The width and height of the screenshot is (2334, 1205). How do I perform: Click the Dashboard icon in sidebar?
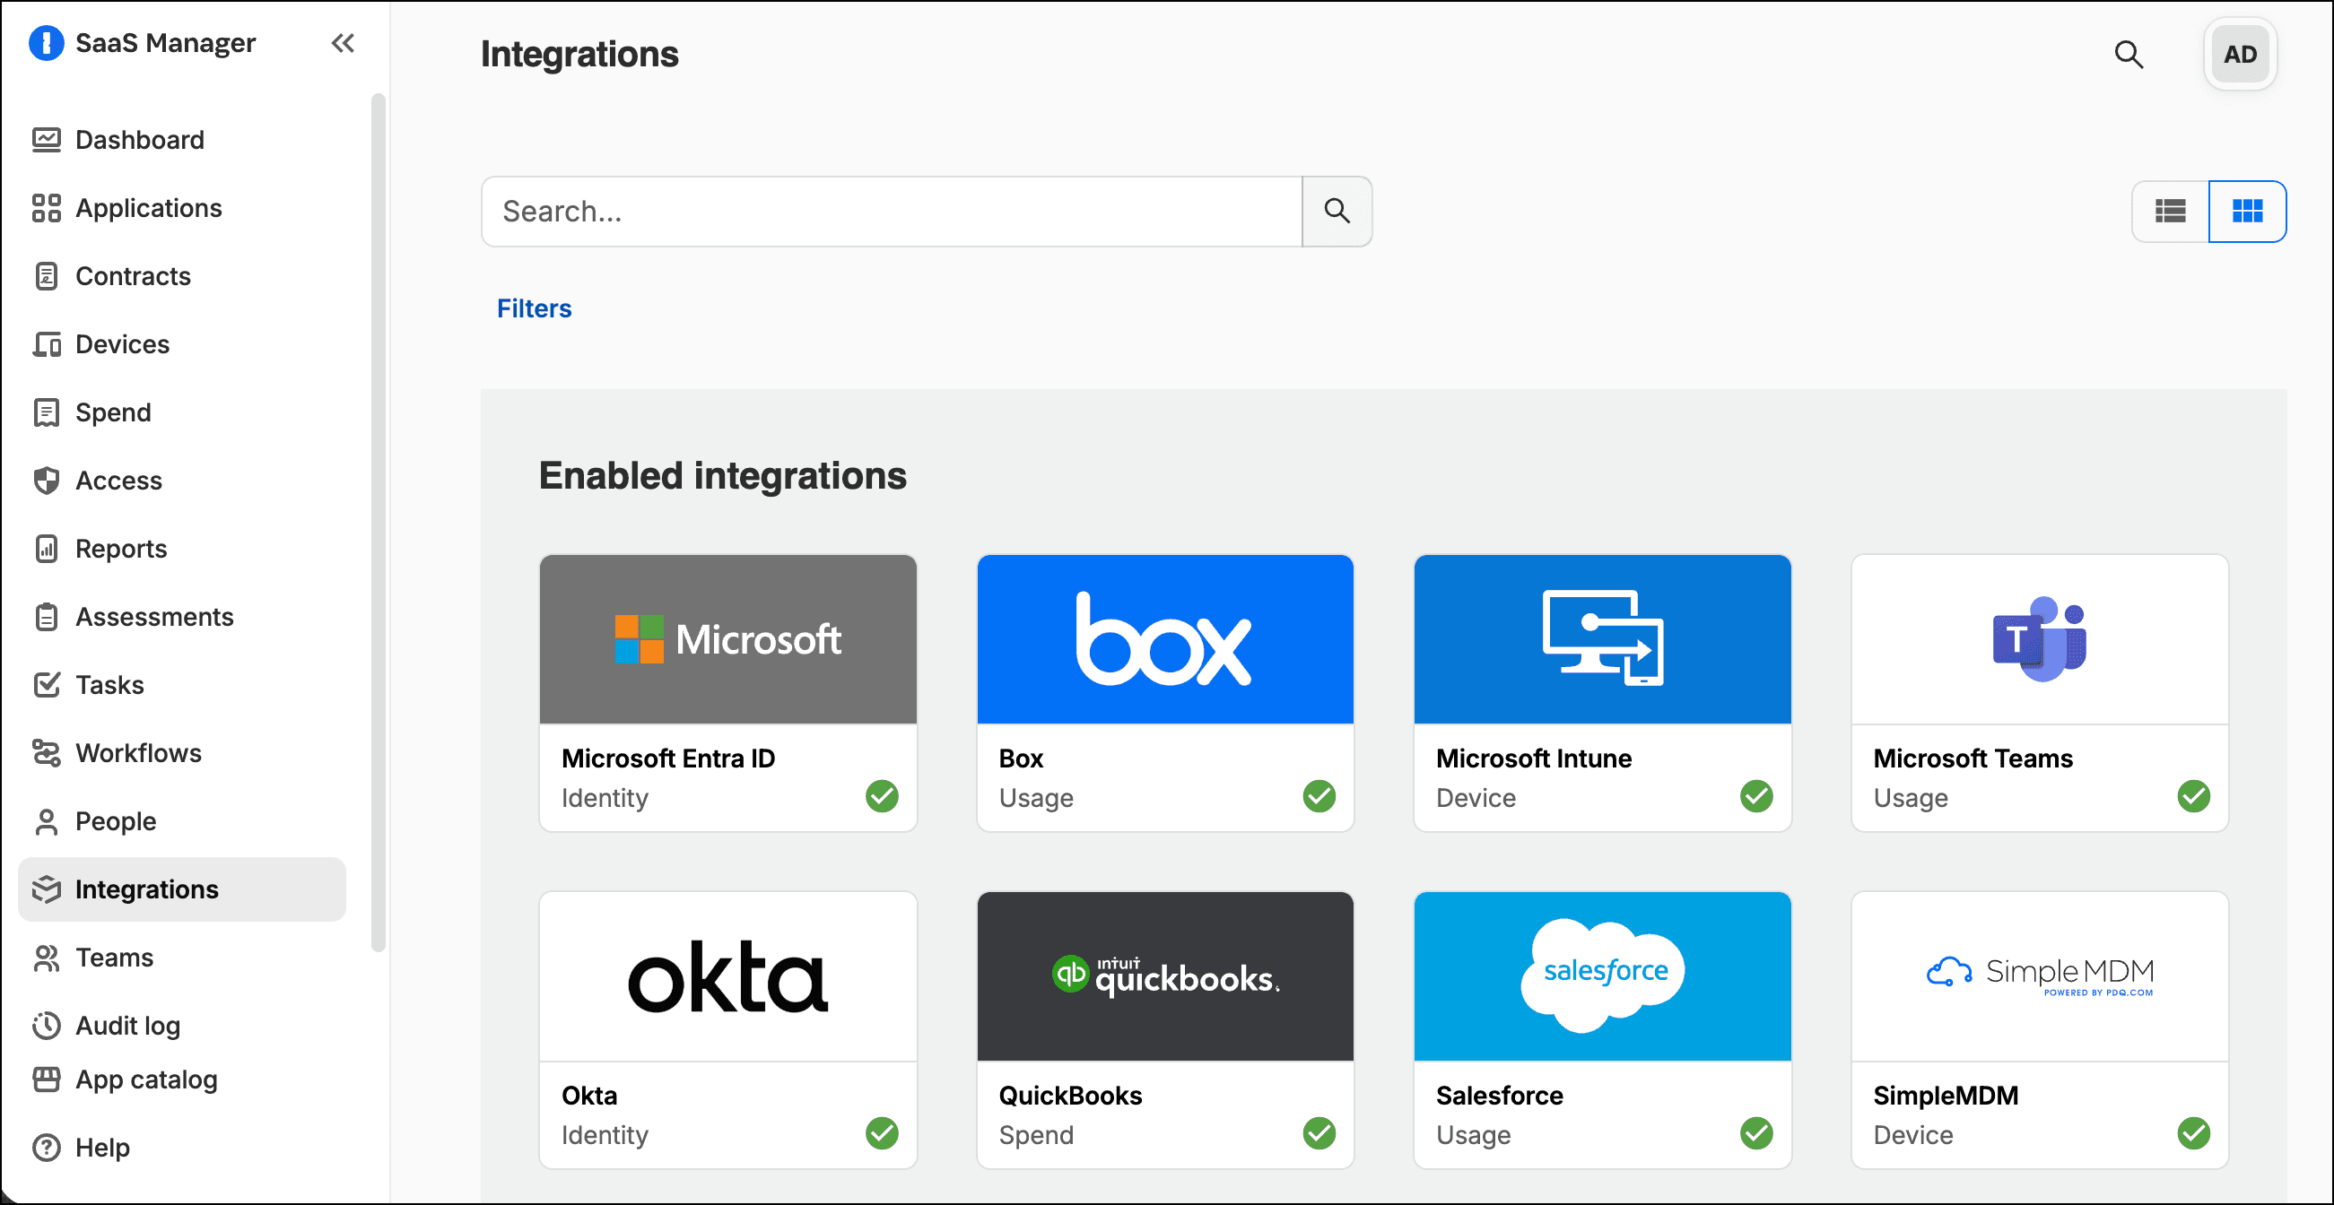47,140
